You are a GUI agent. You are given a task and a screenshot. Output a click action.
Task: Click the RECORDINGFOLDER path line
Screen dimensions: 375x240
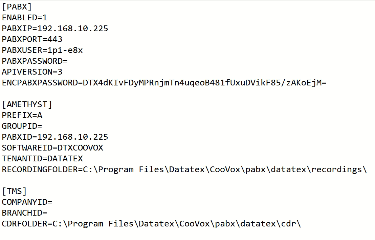pyautogui.click(x=184, y=169)
